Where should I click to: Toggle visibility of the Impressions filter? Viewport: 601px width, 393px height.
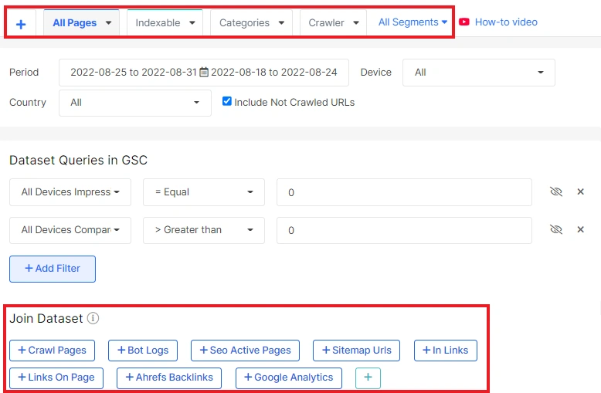556,191
